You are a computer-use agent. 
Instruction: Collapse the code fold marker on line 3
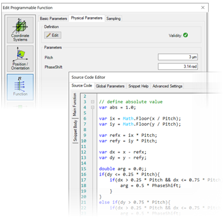click(93, 102)
